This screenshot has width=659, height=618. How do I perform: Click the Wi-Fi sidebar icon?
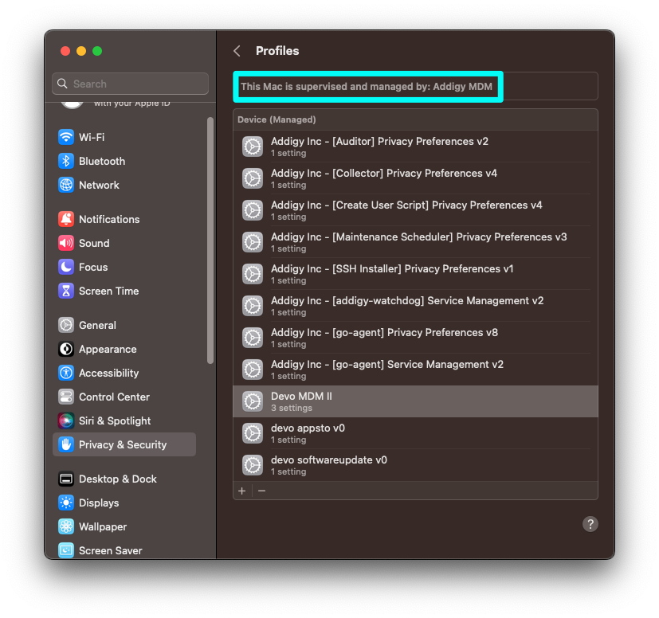point(66,137)
